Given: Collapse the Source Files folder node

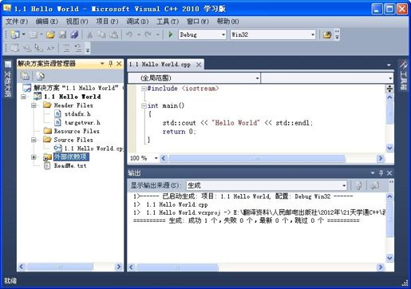Looking at the screenshot, I should (34, 140).
